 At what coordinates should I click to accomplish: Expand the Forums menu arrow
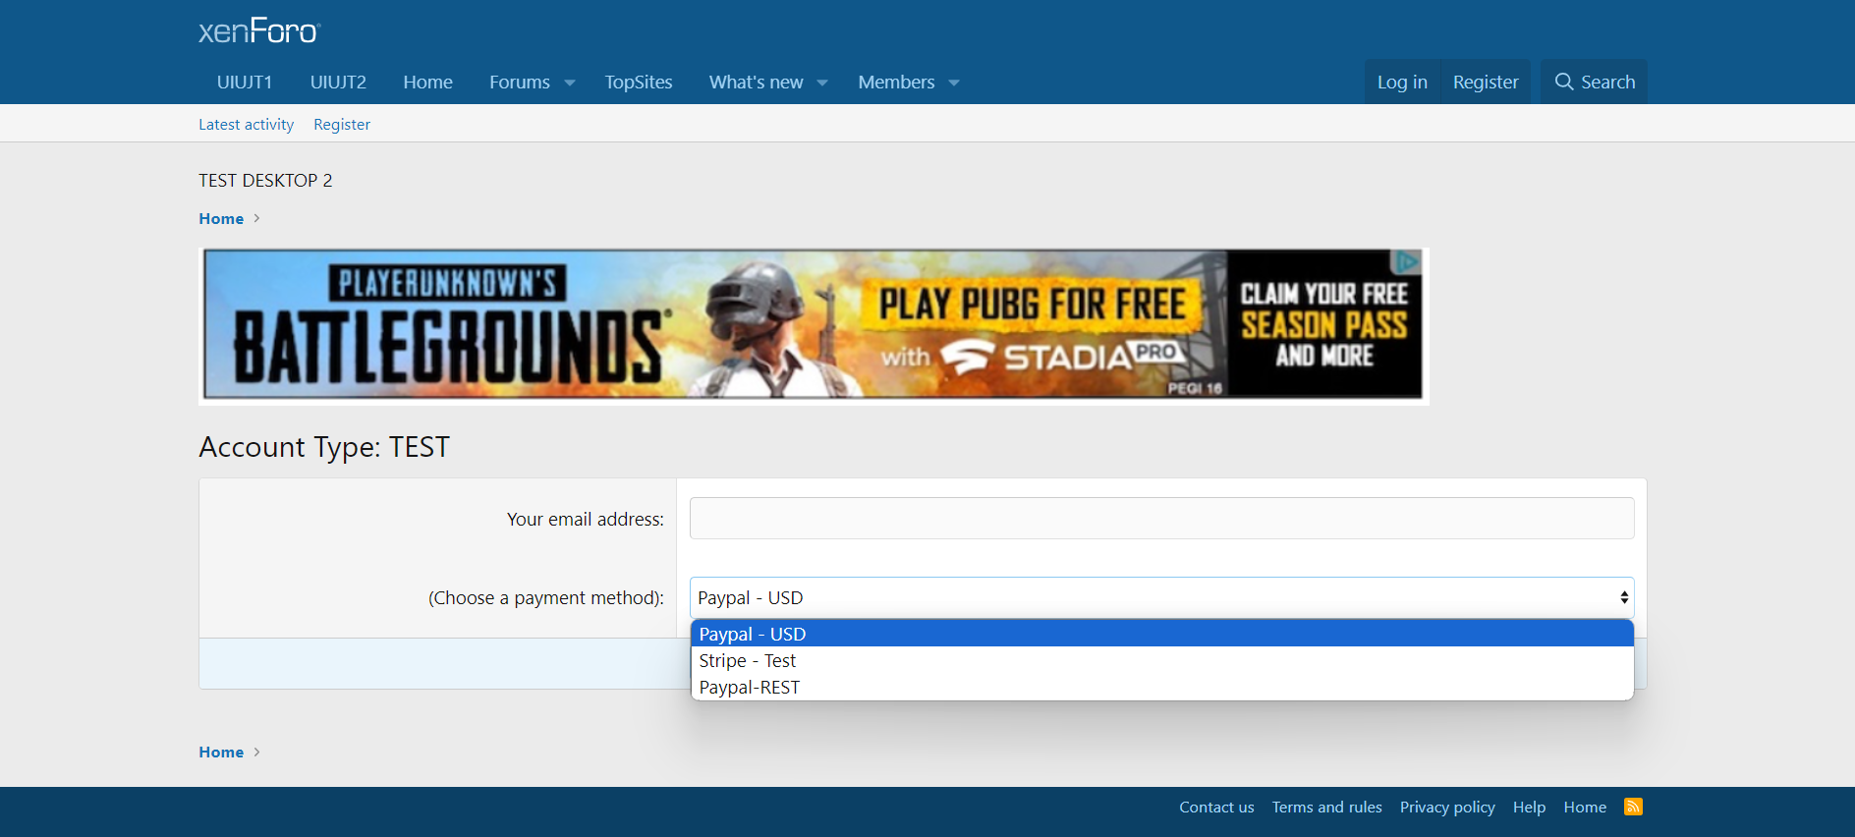coord(570,83)
